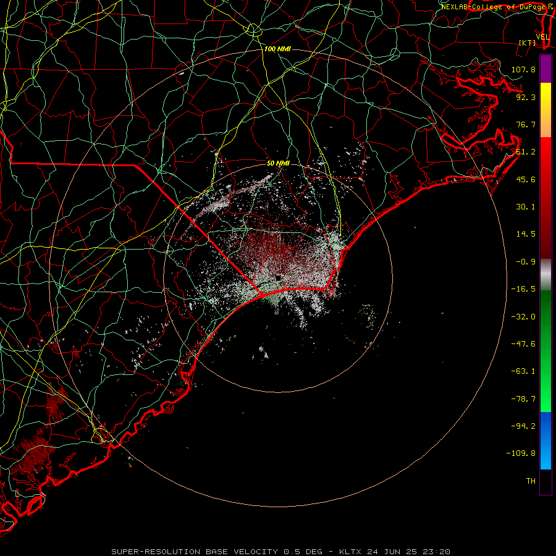Select the 76.7 legend value

click(526, 124)
